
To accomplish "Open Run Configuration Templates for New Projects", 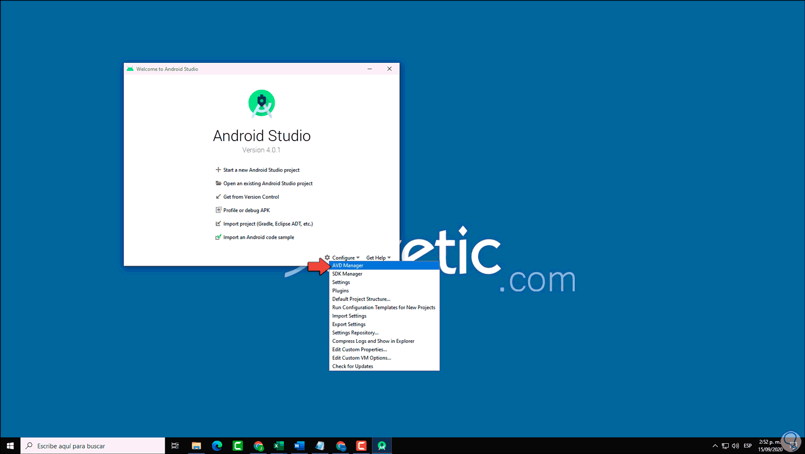I will 384,307.
